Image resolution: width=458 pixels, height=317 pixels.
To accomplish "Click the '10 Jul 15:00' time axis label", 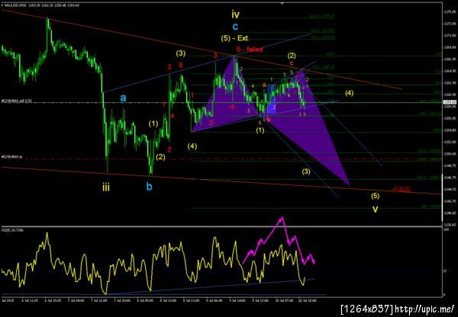I will 307,299.
